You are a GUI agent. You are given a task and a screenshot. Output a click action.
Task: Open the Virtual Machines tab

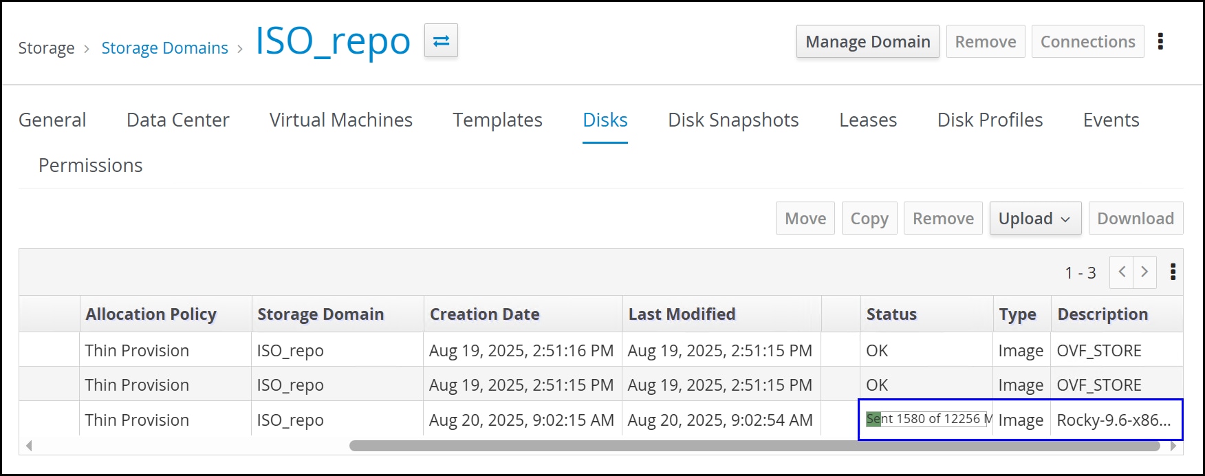(341, 120)
